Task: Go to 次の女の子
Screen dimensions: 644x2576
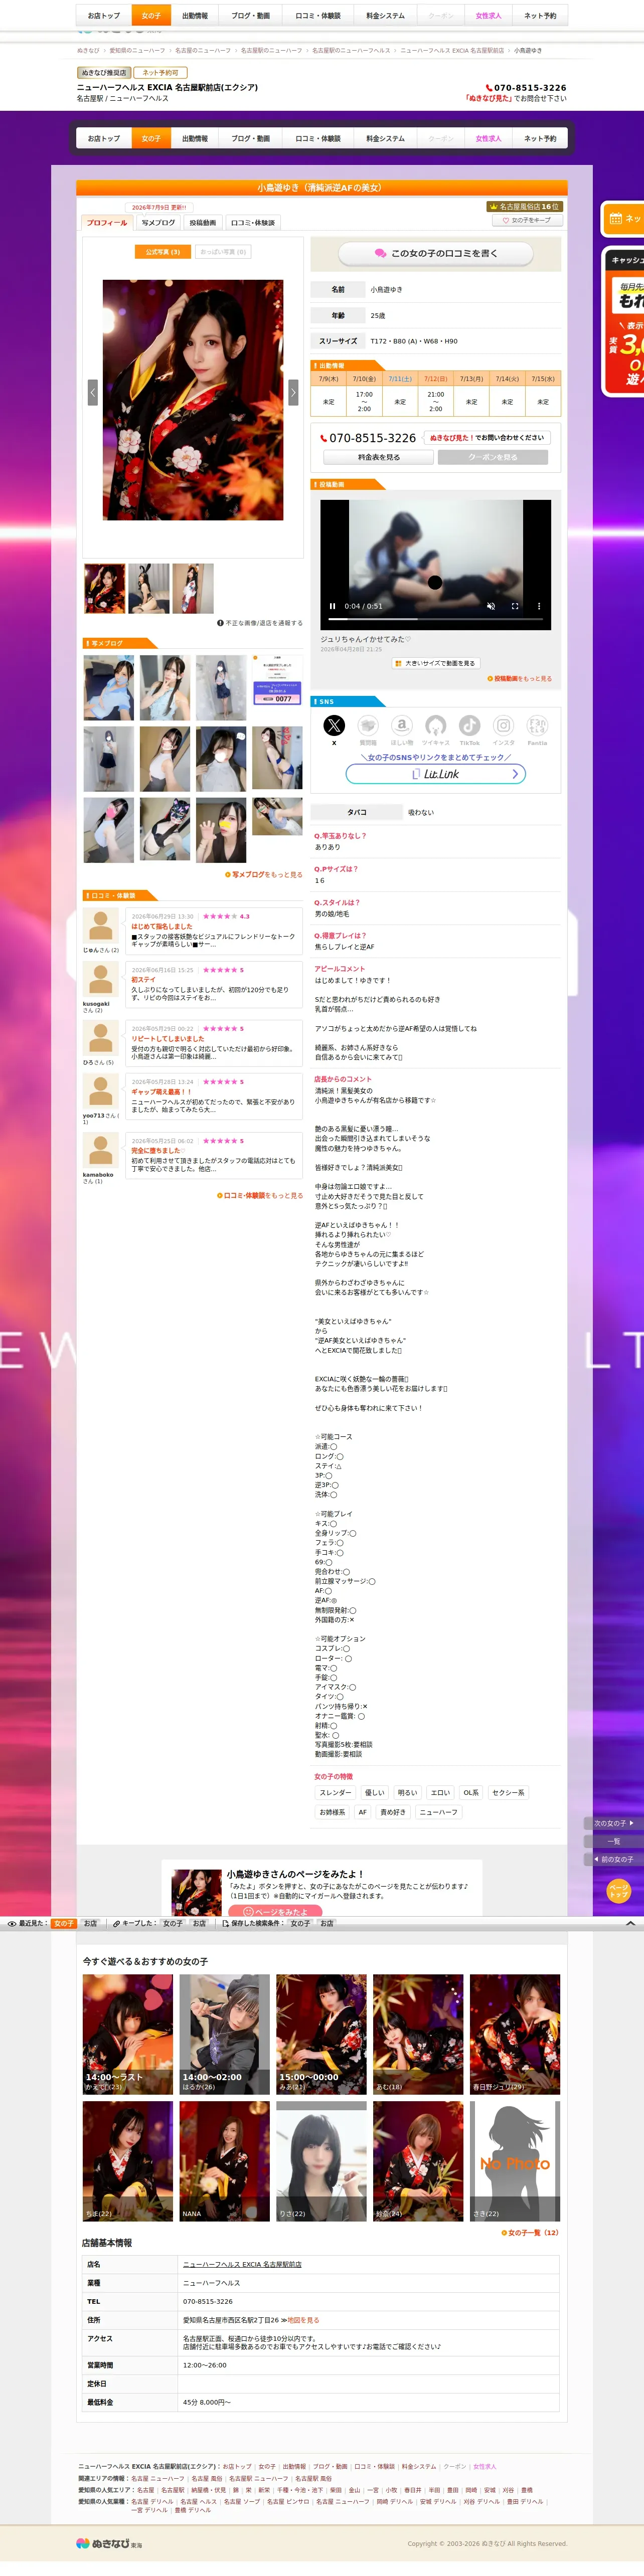Action: click(613, 1823)
